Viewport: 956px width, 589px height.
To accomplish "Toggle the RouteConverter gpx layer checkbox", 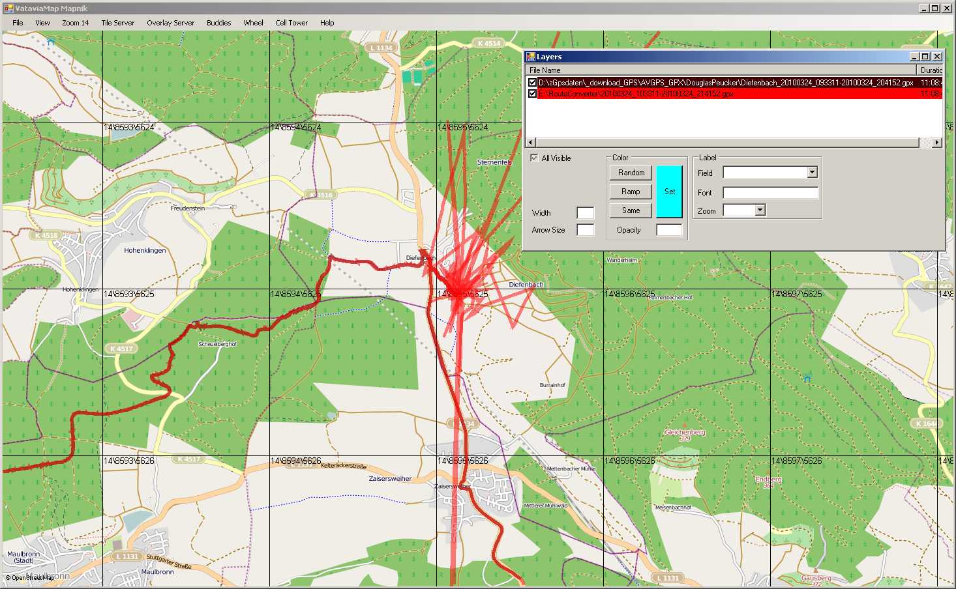I will (x=533, y=94).
